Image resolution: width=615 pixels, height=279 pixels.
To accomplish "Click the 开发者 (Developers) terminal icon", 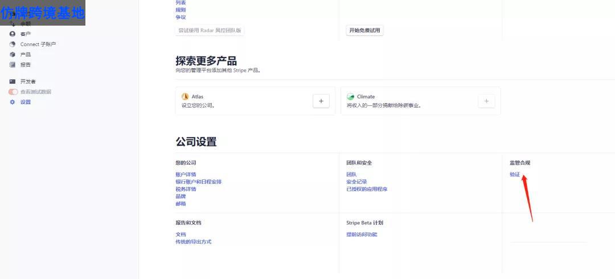I will (x=13, y=81).
